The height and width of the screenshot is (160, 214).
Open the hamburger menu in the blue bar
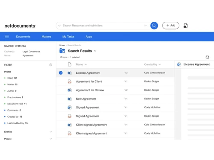[7, 37]
